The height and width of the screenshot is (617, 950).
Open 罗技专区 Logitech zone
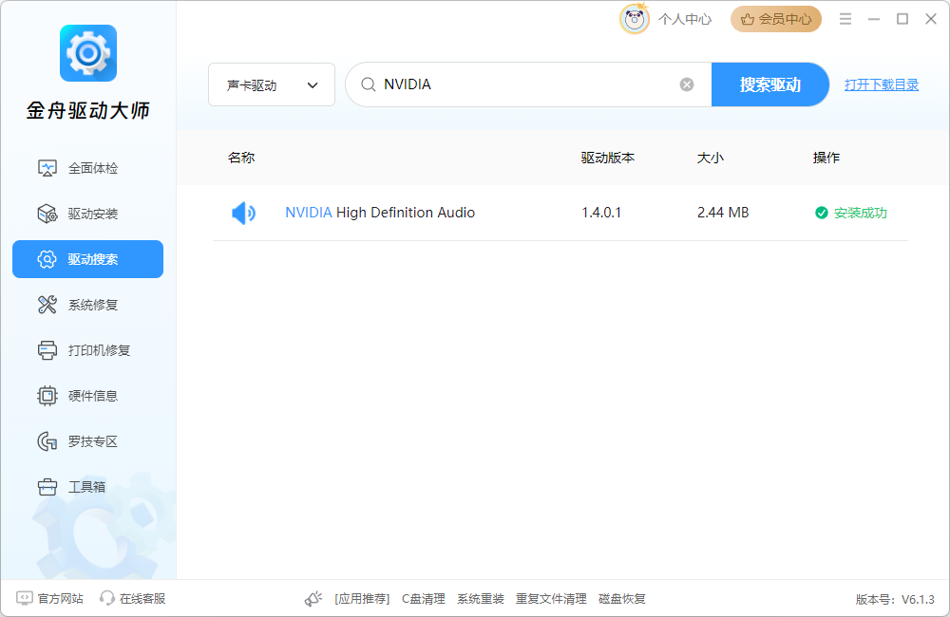coord(87,441)
